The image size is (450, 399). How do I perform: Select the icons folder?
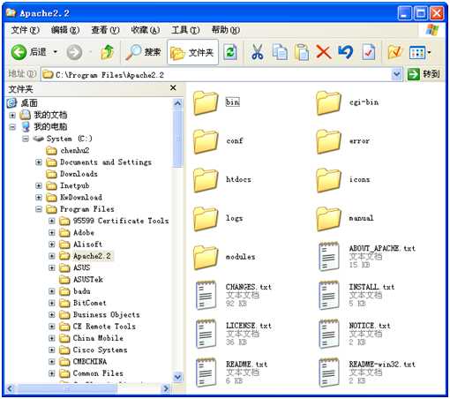[343, 180]
